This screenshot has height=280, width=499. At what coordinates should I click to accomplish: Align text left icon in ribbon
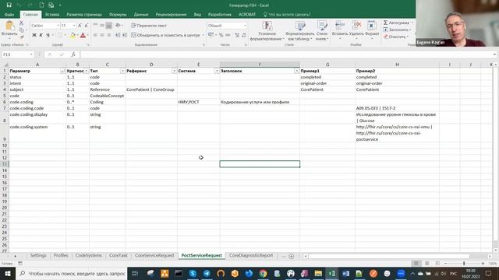pyautogui.click(x=95, y=35)
